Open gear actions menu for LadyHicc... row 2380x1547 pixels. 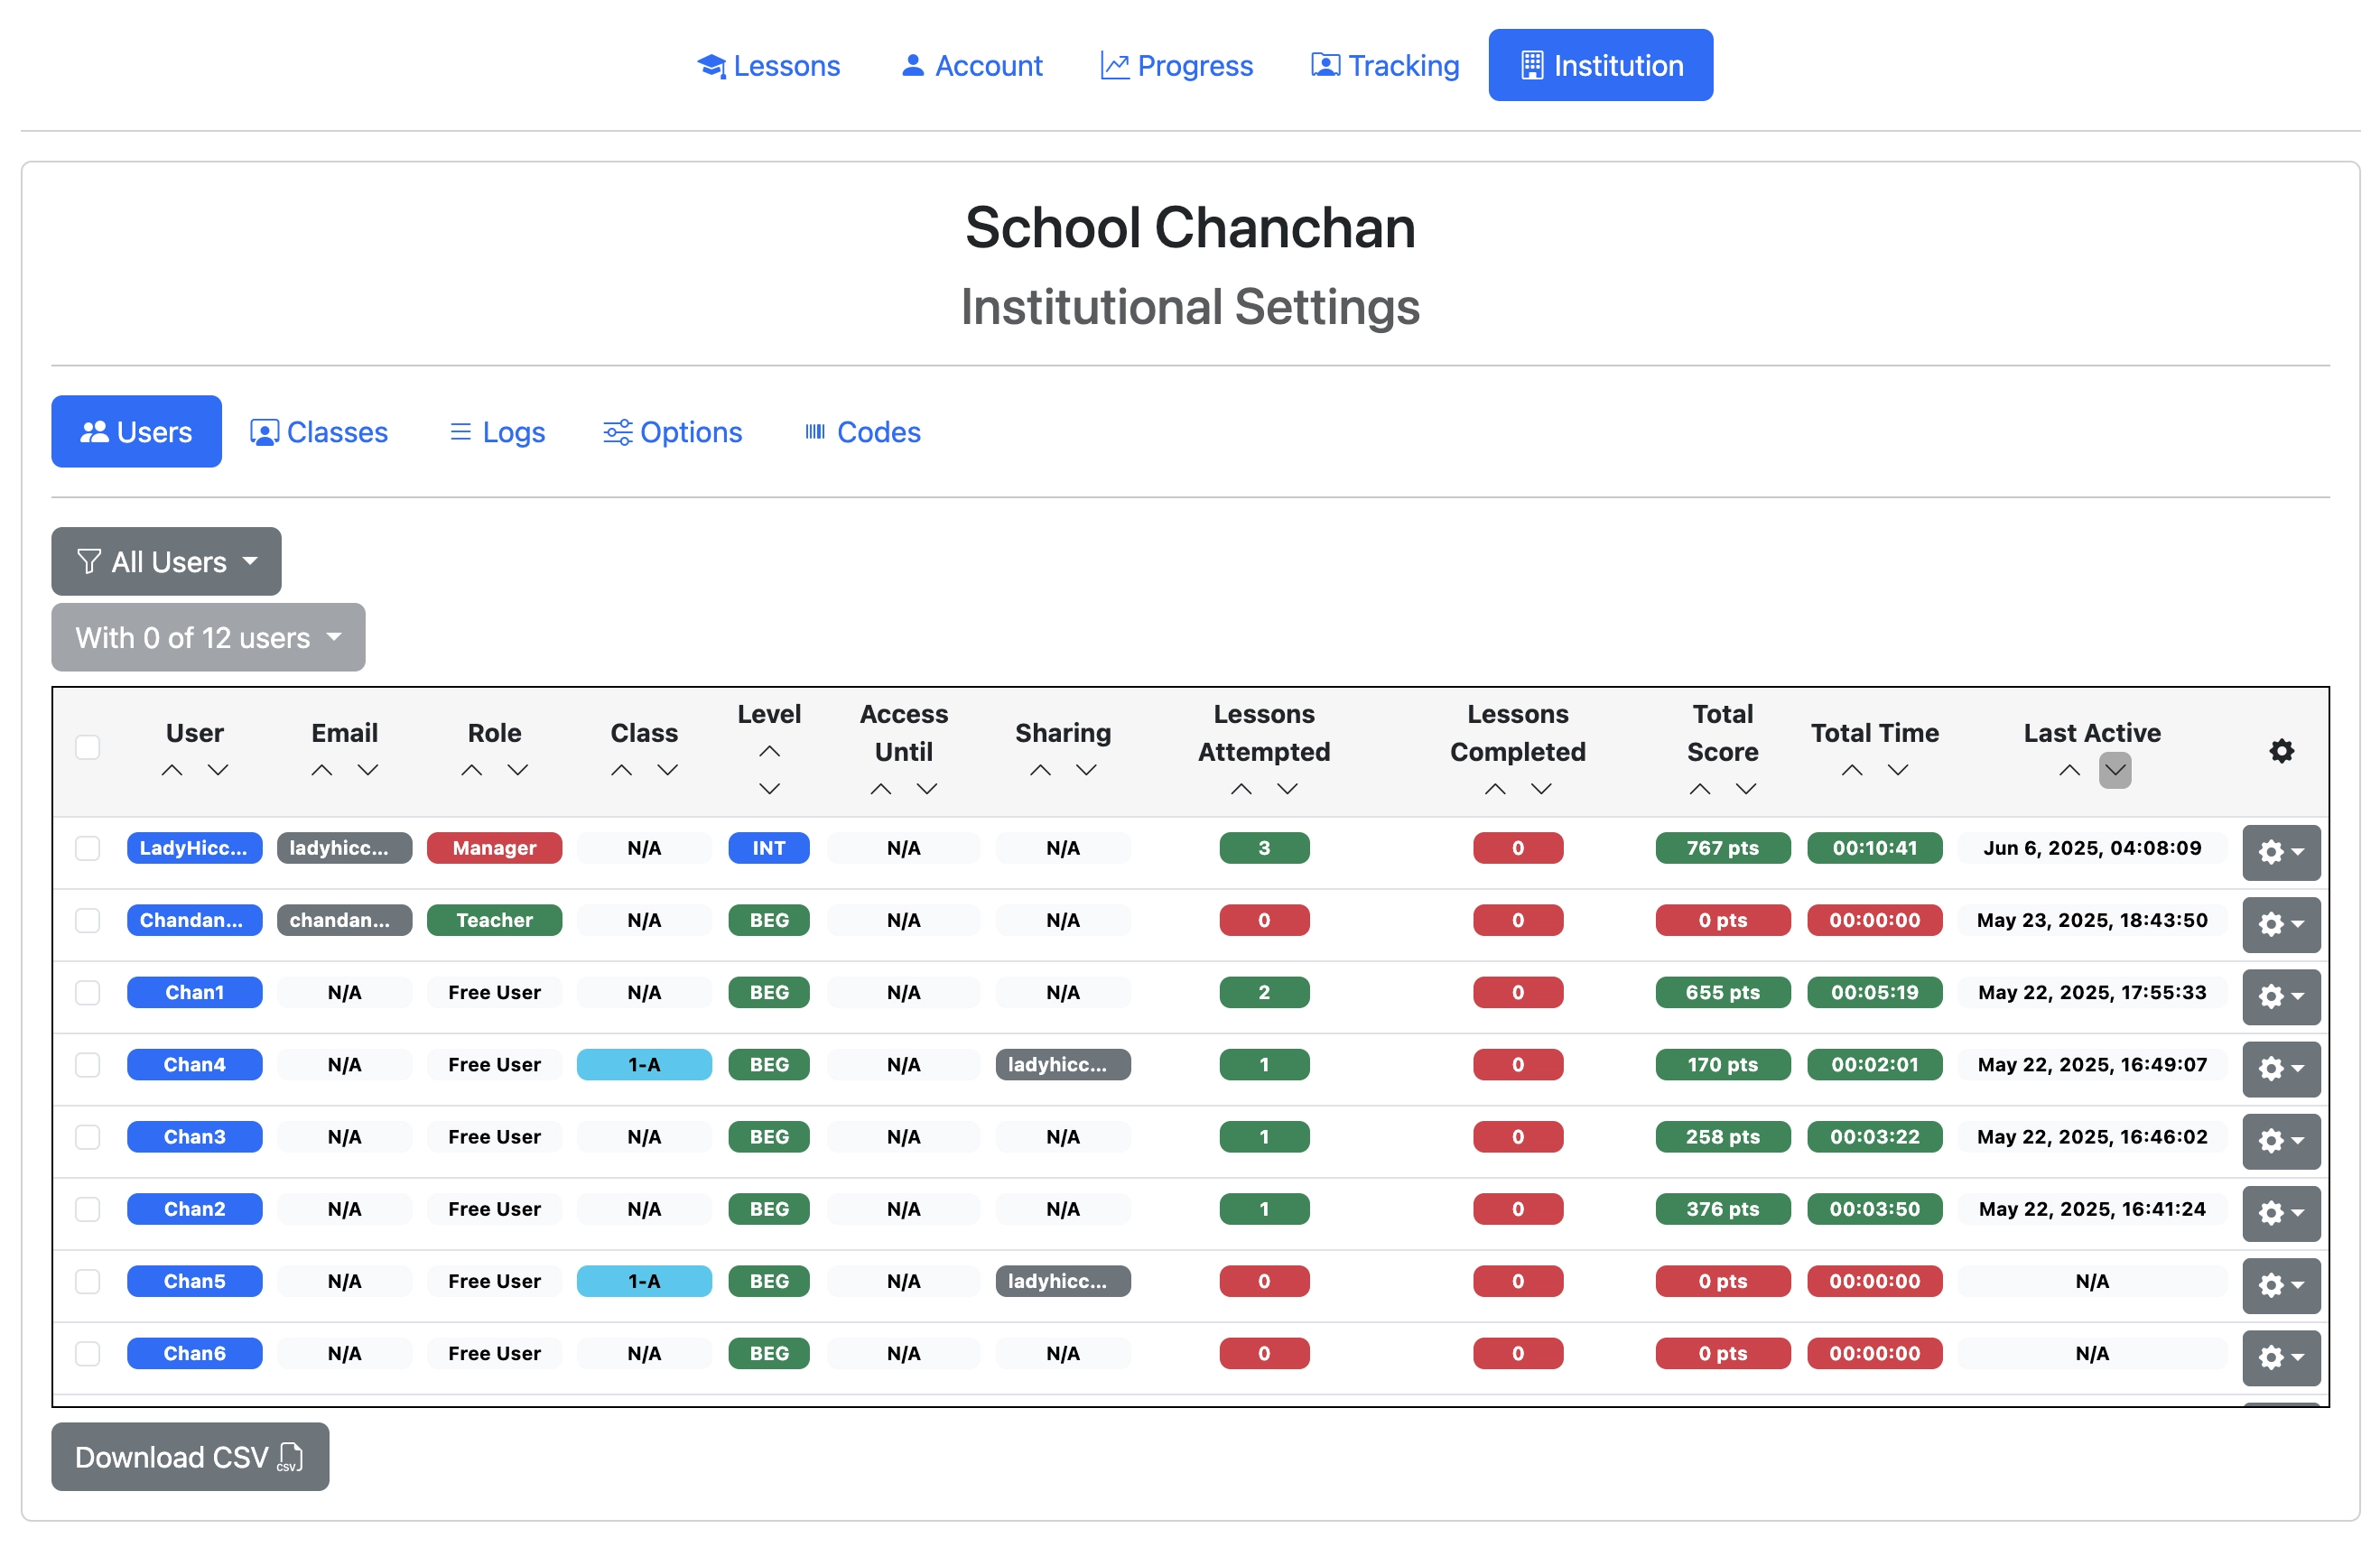point(2281,852)
